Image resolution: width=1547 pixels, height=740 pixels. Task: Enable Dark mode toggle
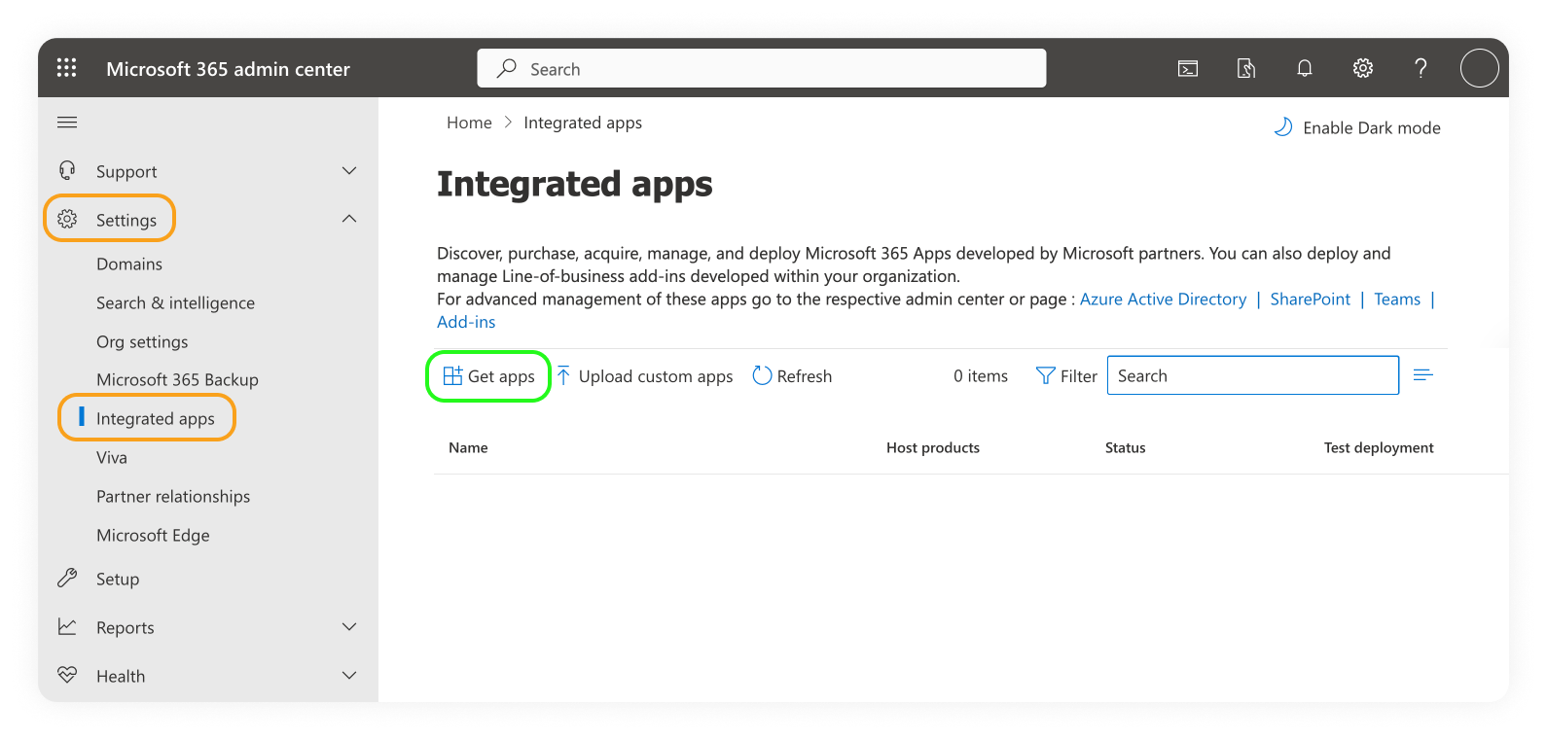1357,127
